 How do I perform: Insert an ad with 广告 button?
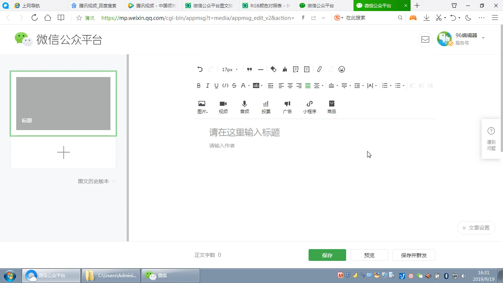tap(287, 107)
